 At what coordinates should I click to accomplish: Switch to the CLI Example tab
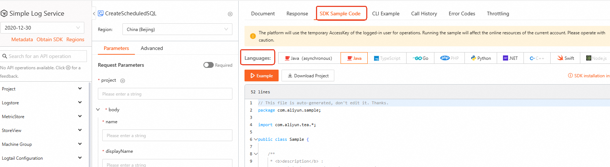[386, 13]
